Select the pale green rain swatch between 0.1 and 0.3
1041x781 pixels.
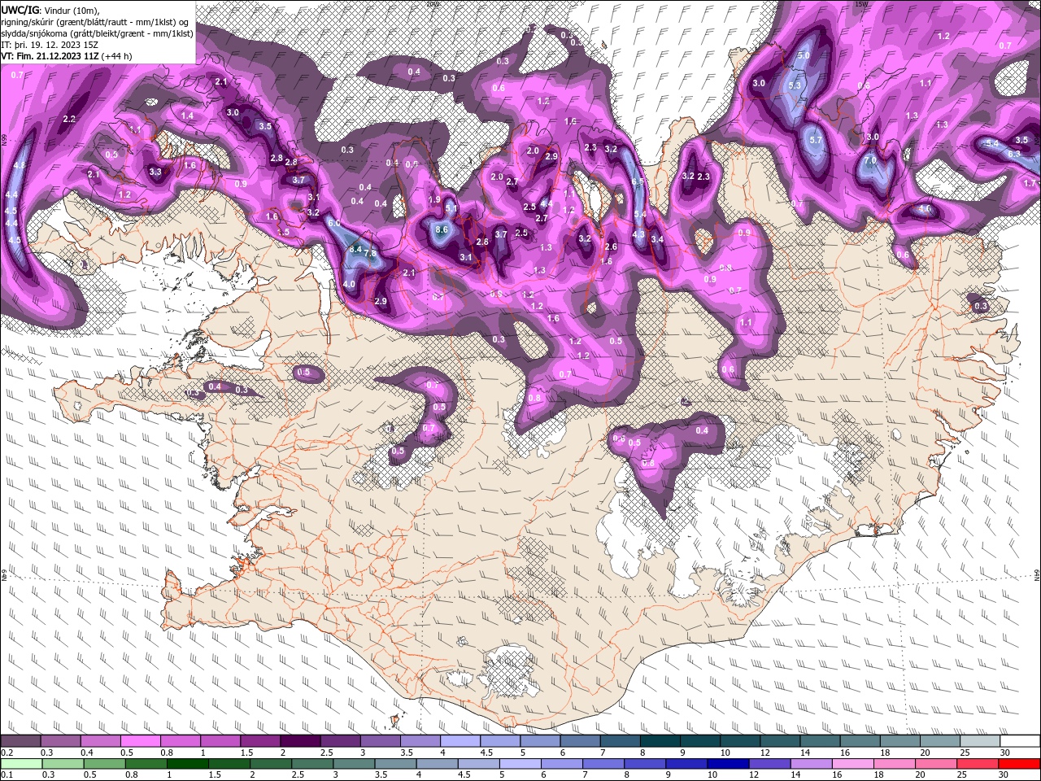tap(20, 764)
